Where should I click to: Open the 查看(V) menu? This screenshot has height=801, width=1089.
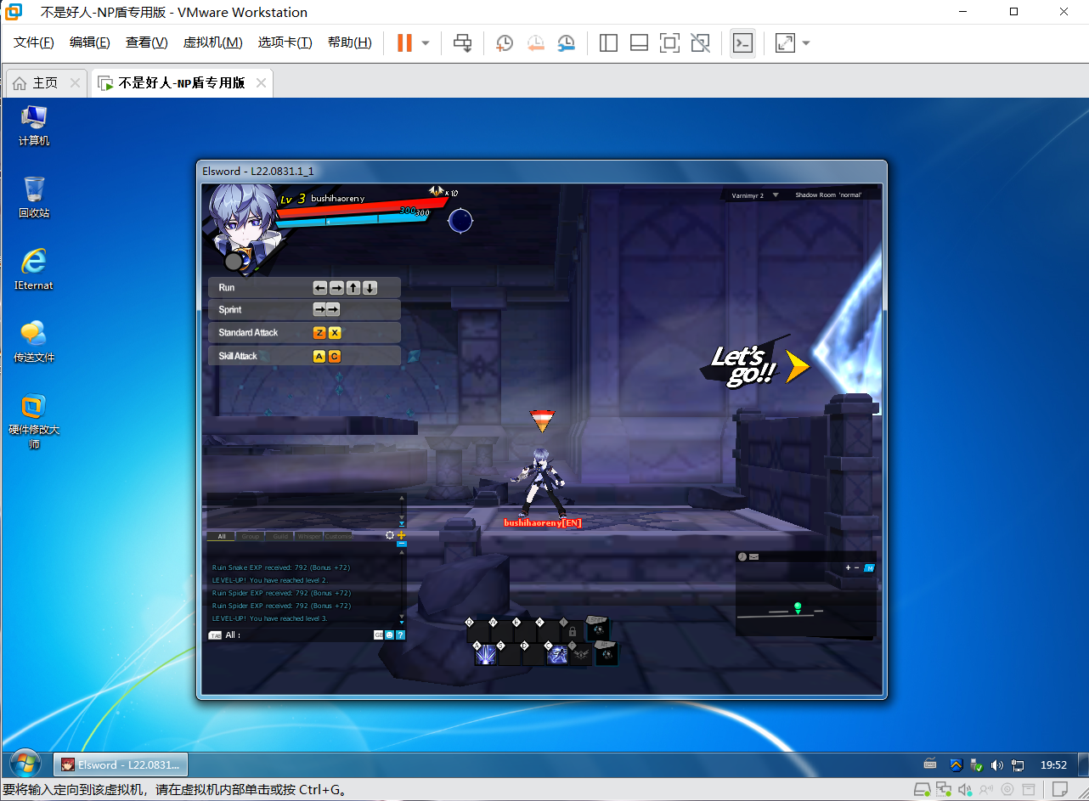click(x=147, y=42)
